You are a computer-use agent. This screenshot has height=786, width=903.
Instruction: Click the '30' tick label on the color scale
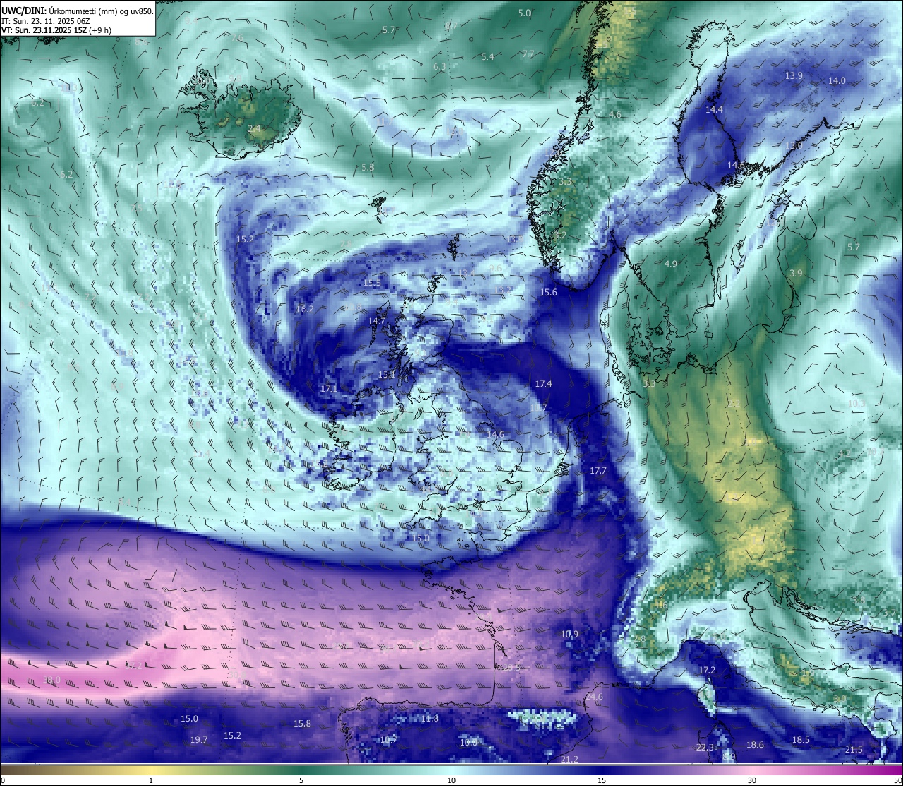752,780
